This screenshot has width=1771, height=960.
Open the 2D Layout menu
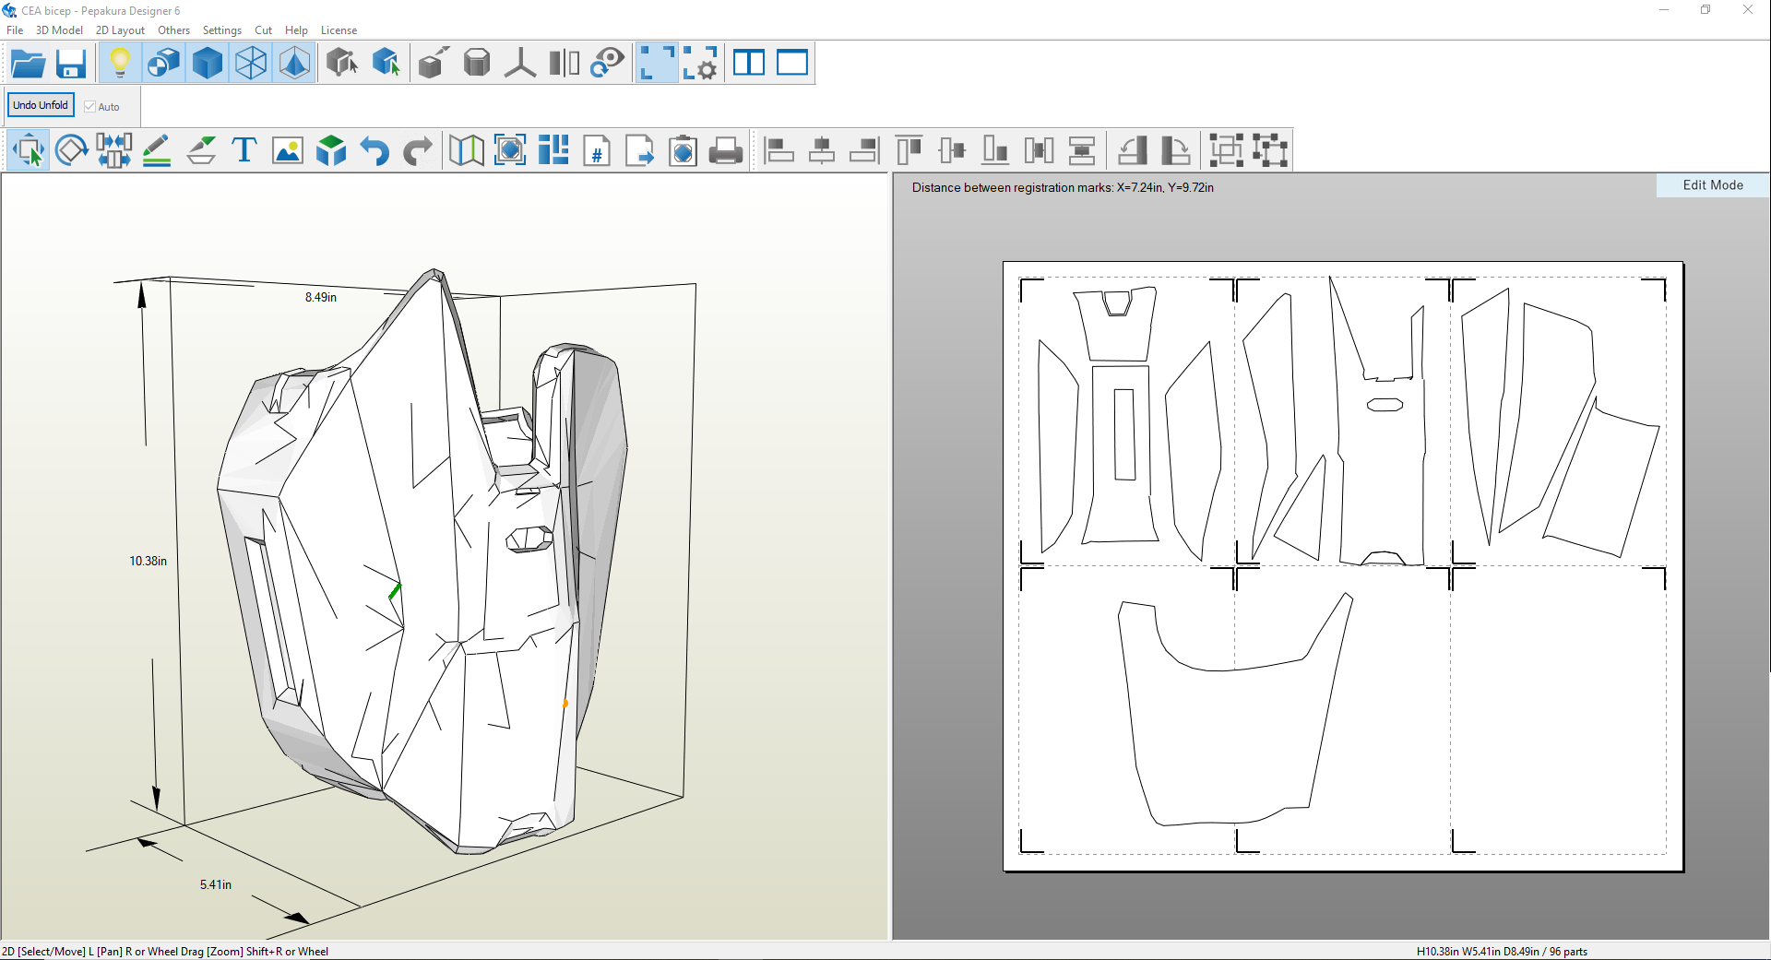click(120, 30)
